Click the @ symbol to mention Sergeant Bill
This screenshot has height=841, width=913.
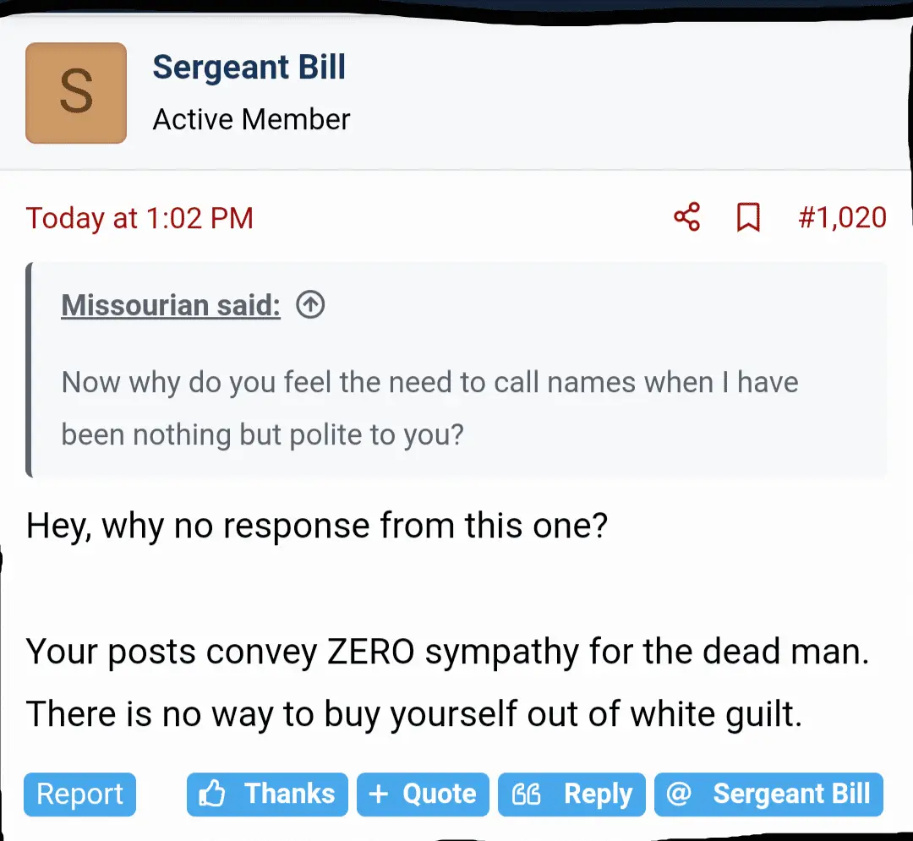(679, 795)
